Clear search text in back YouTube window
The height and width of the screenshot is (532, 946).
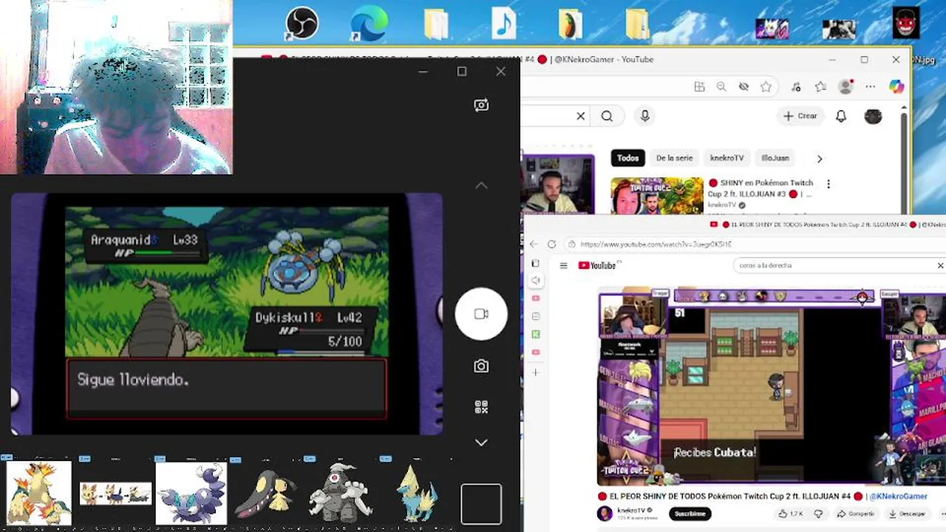click(x=581, y=116)
